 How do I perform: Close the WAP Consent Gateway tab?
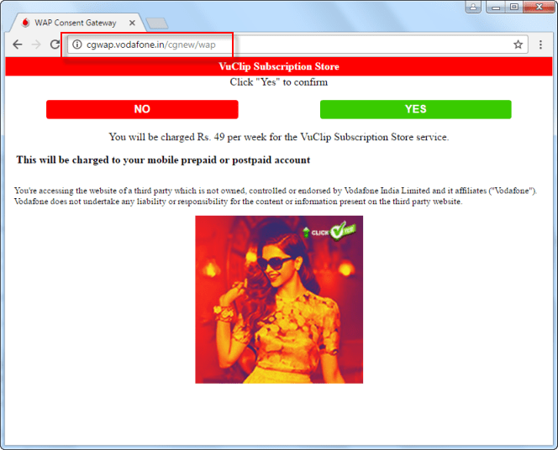[x=132, y=23]
